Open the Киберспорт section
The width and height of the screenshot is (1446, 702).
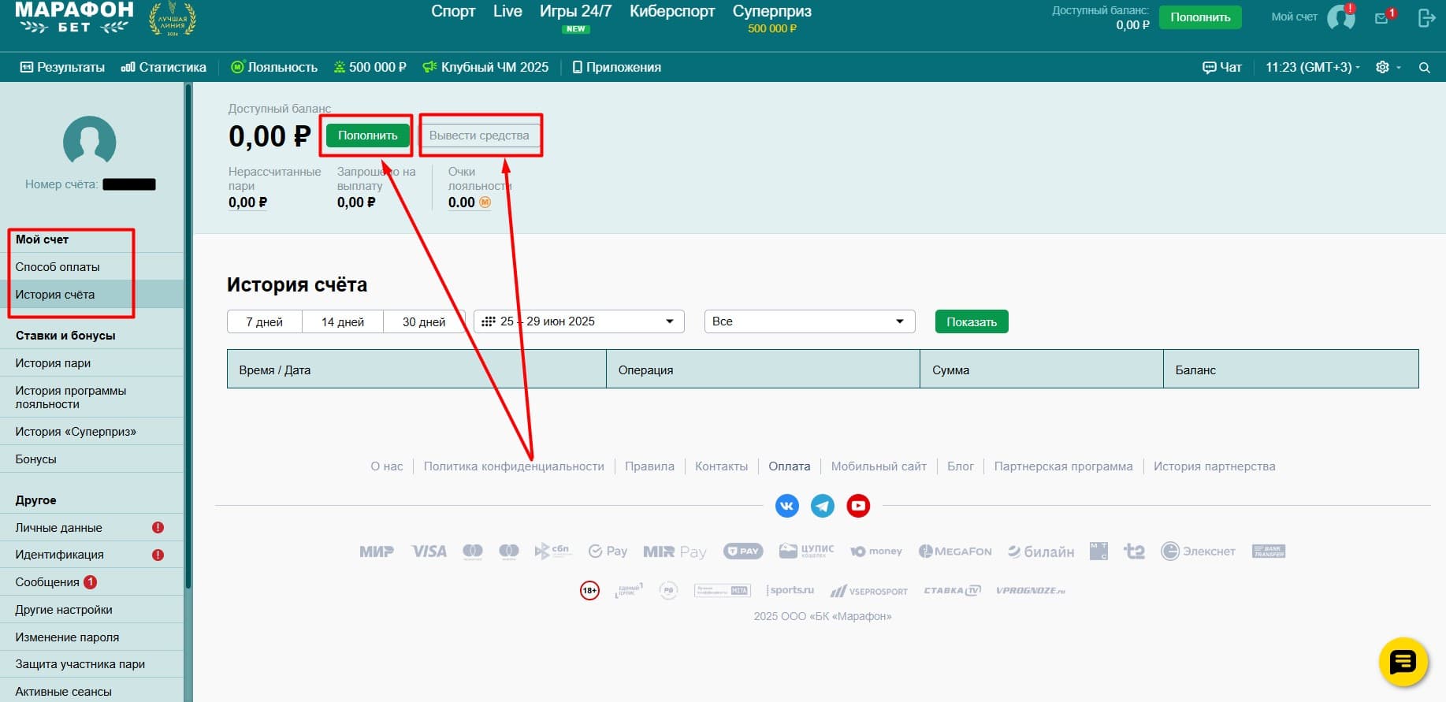(x=672, y=12)
